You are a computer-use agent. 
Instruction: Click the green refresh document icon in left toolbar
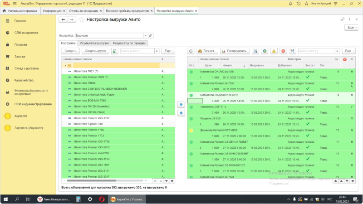pyautogui.click(x=114, y=51)
